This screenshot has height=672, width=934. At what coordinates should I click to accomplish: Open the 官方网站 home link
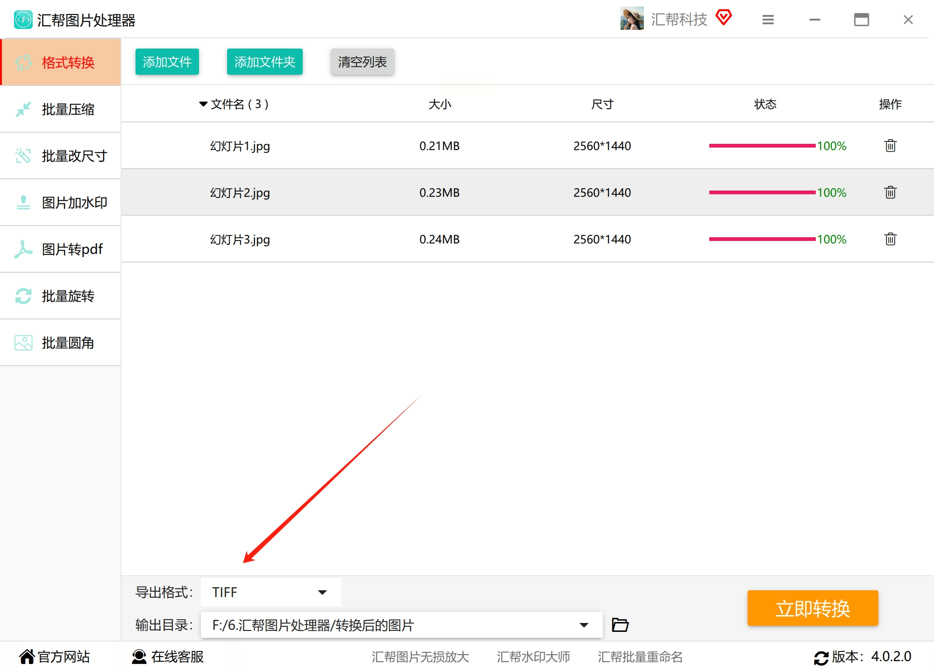pos(55,657)
